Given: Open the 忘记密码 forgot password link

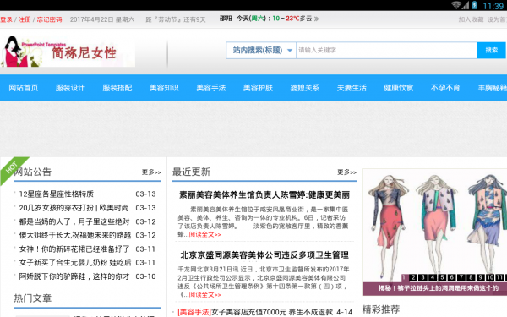Looking at the screenshot, I should (x=49, y=19).
